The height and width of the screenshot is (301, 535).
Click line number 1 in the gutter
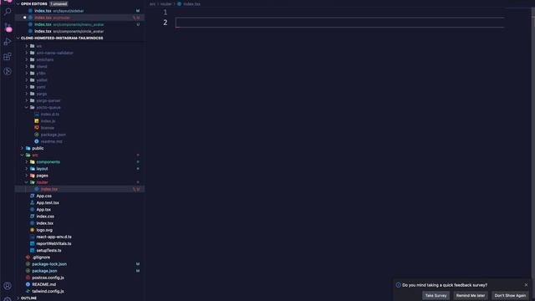click(x=166, y=13)
